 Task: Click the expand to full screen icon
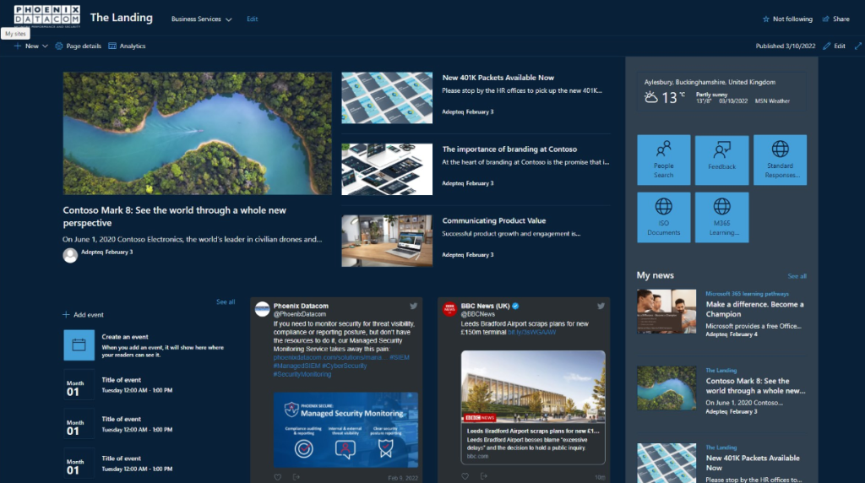tap(858, 46)
